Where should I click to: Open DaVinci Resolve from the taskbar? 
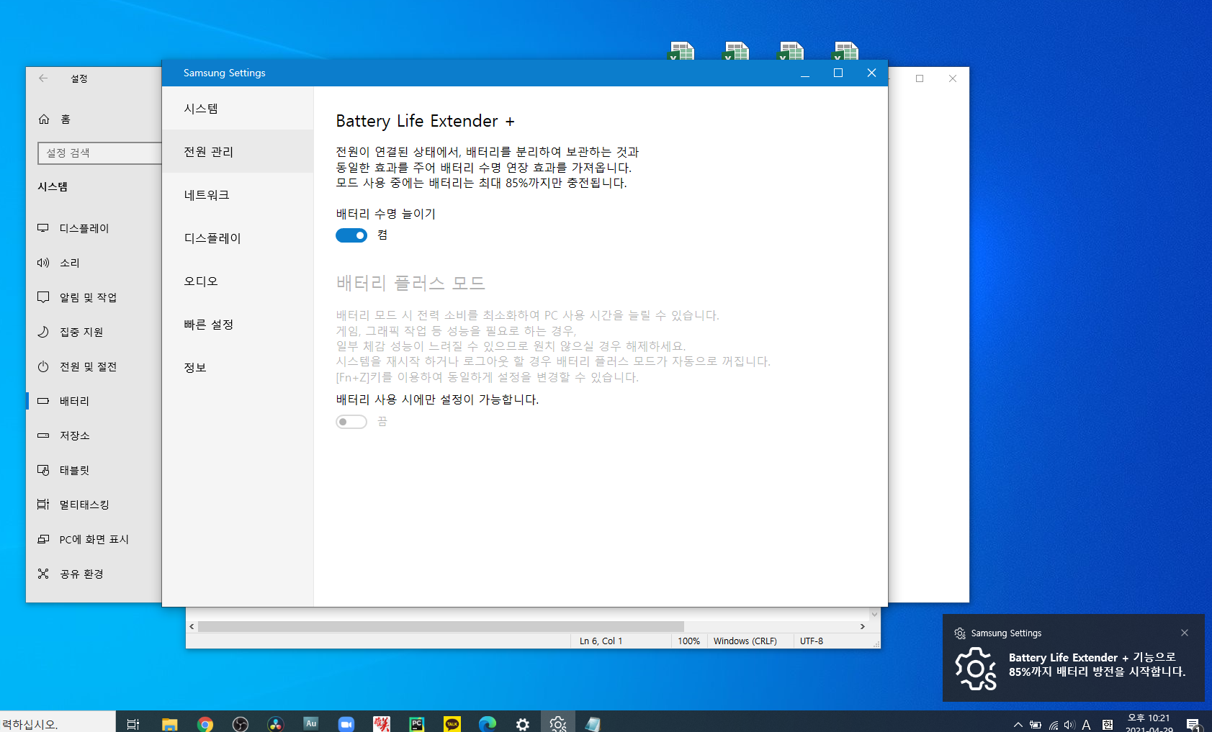[275, 723]
